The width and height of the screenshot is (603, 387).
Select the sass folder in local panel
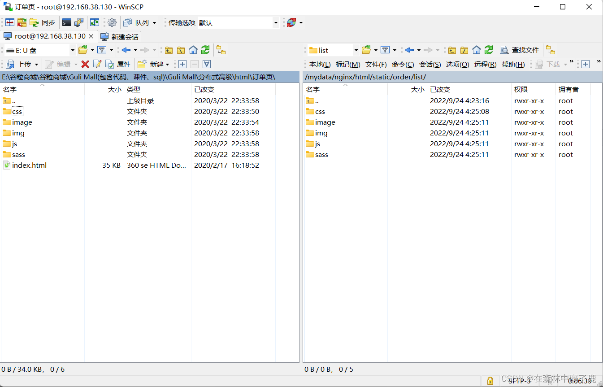(18, 155)
